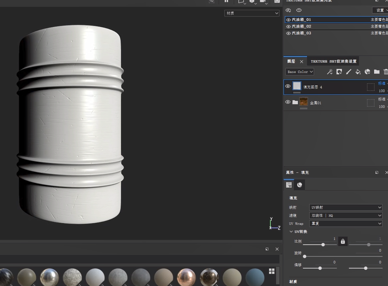Collapse the UV转换 section
This screenshot has height=286, width=388.
click(292, 232)
